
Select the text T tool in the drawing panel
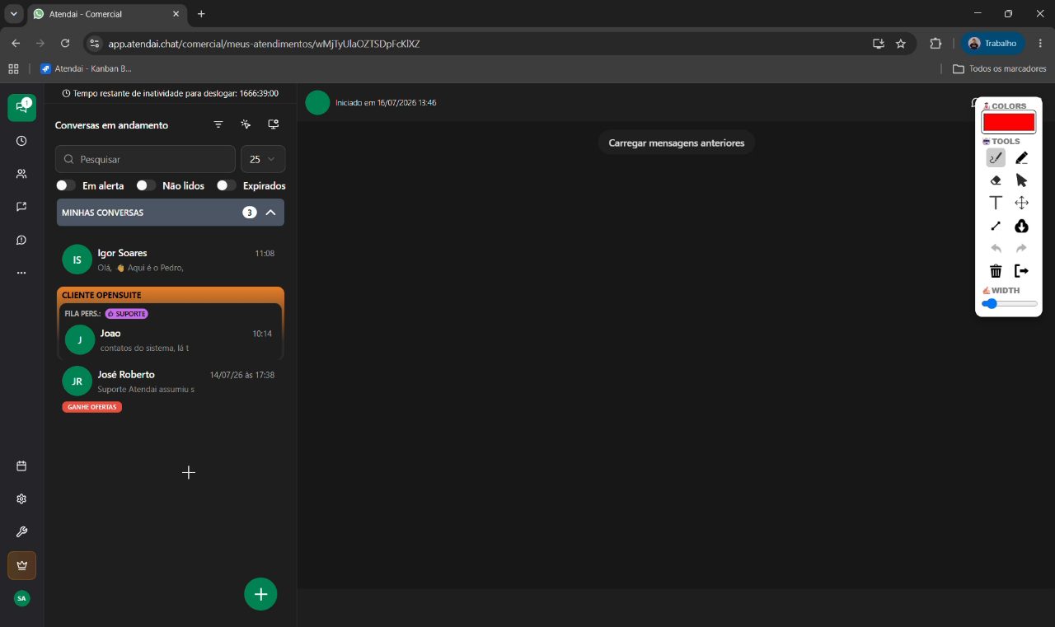[996, 203]
